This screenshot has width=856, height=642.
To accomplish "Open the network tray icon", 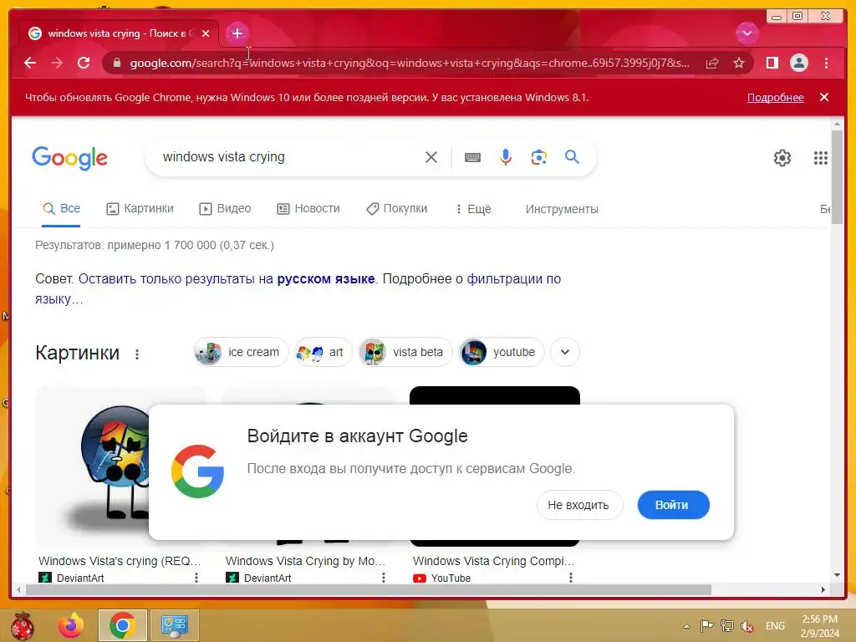I will [727, 625].
